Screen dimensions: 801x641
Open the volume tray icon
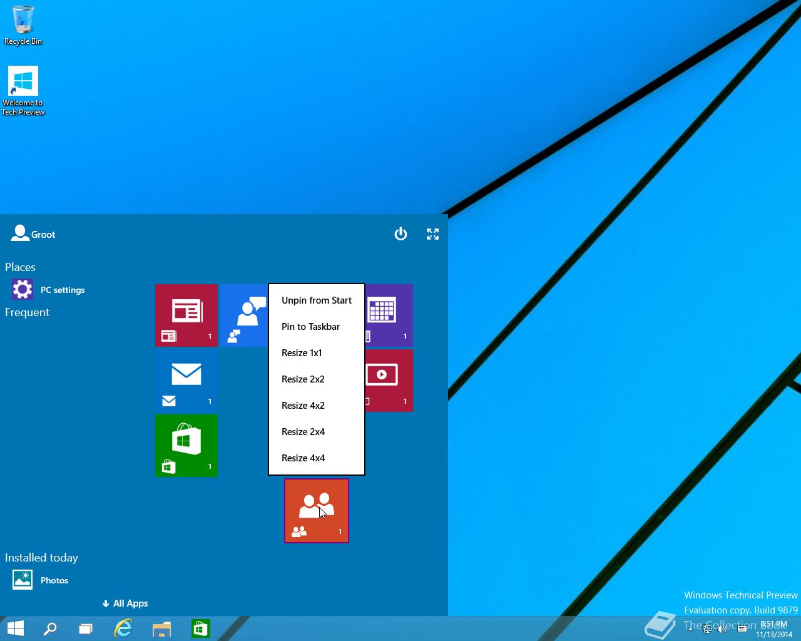723,629
